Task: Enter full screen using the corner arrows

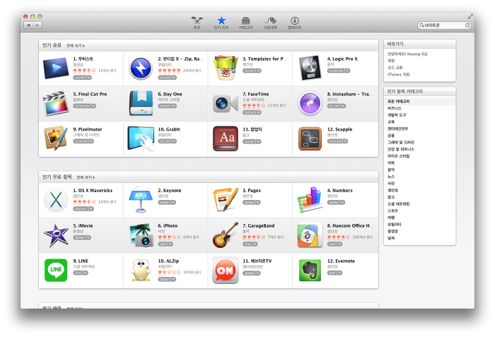Action: pyautogui.click(x=471, y=16)
